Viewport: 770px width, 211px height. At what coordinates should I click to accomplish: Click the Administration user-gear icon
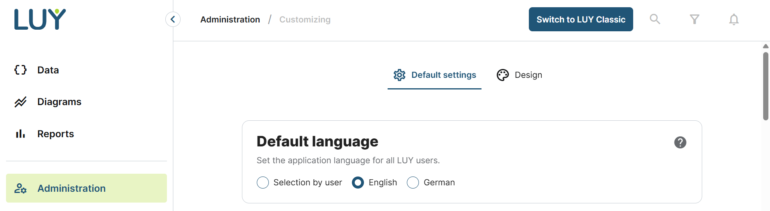[20, 189]
